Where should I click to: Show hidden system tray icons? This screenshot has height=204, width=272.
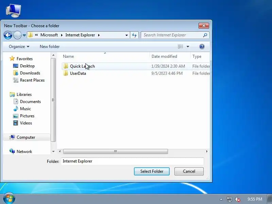pyautogui.click(x=221, y=199)
